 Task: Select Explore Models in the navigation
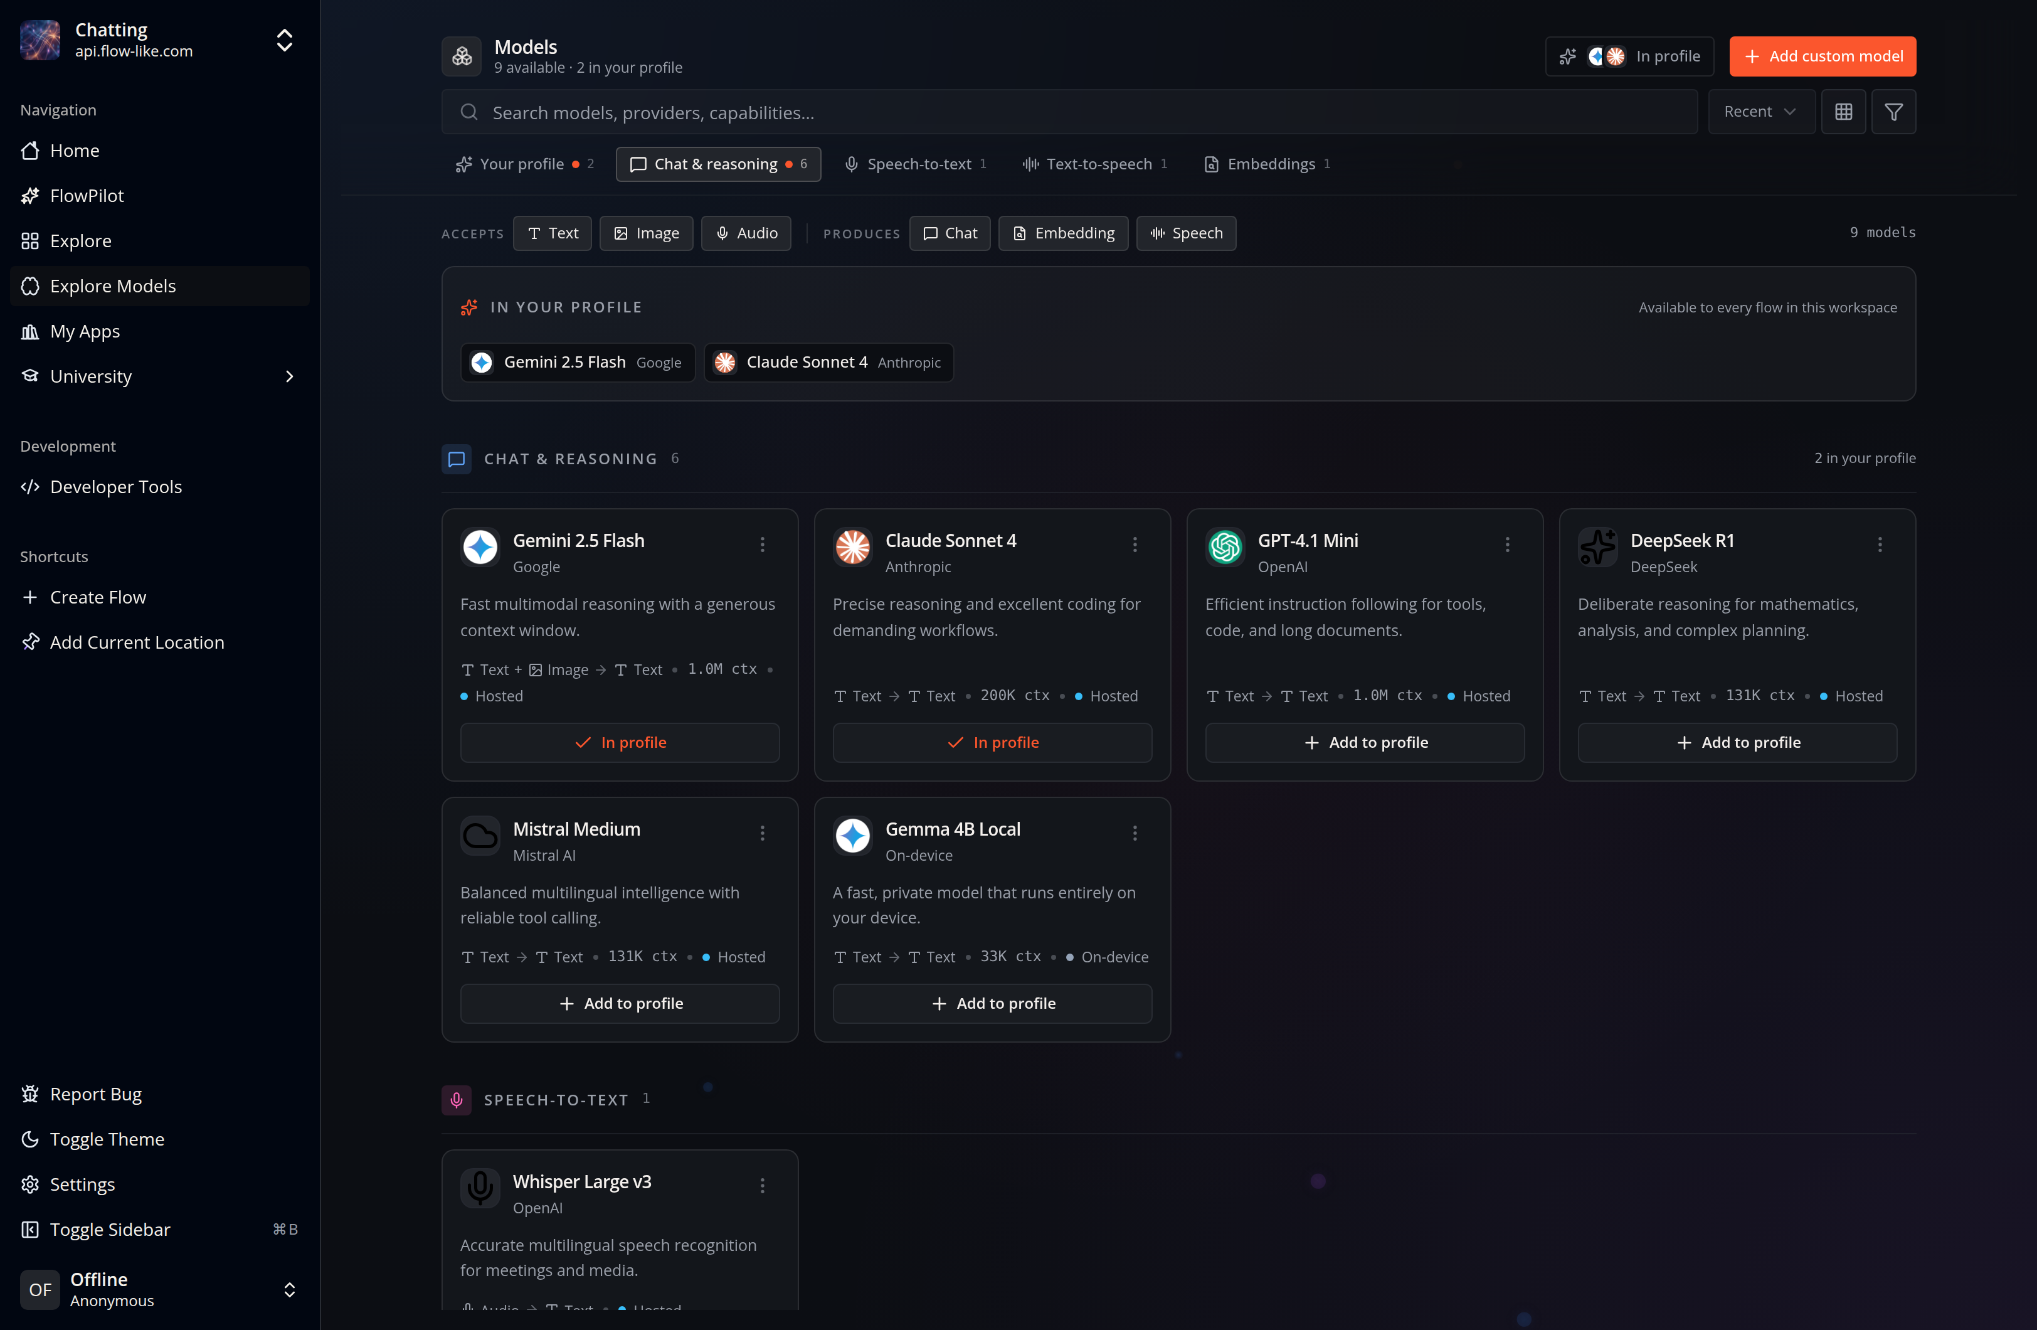click(160, 286)
